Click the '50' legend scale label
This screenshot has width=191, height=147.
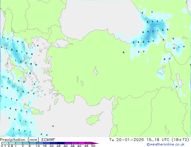click(93, 146)
